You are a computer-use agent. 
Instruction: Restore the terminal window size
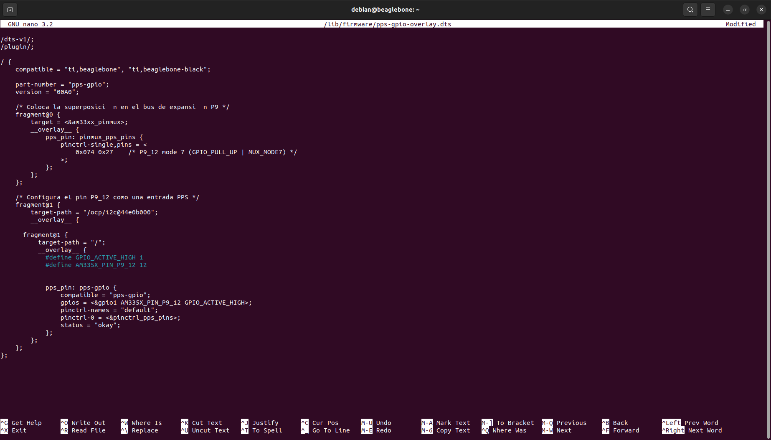coord(744,10)
